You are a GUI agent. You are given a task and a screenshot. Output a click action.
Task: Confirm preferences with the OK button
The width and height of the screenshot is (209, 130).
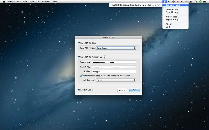134,90
